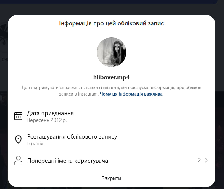Click the calendar icon beside join date

(x=18, y=116)
